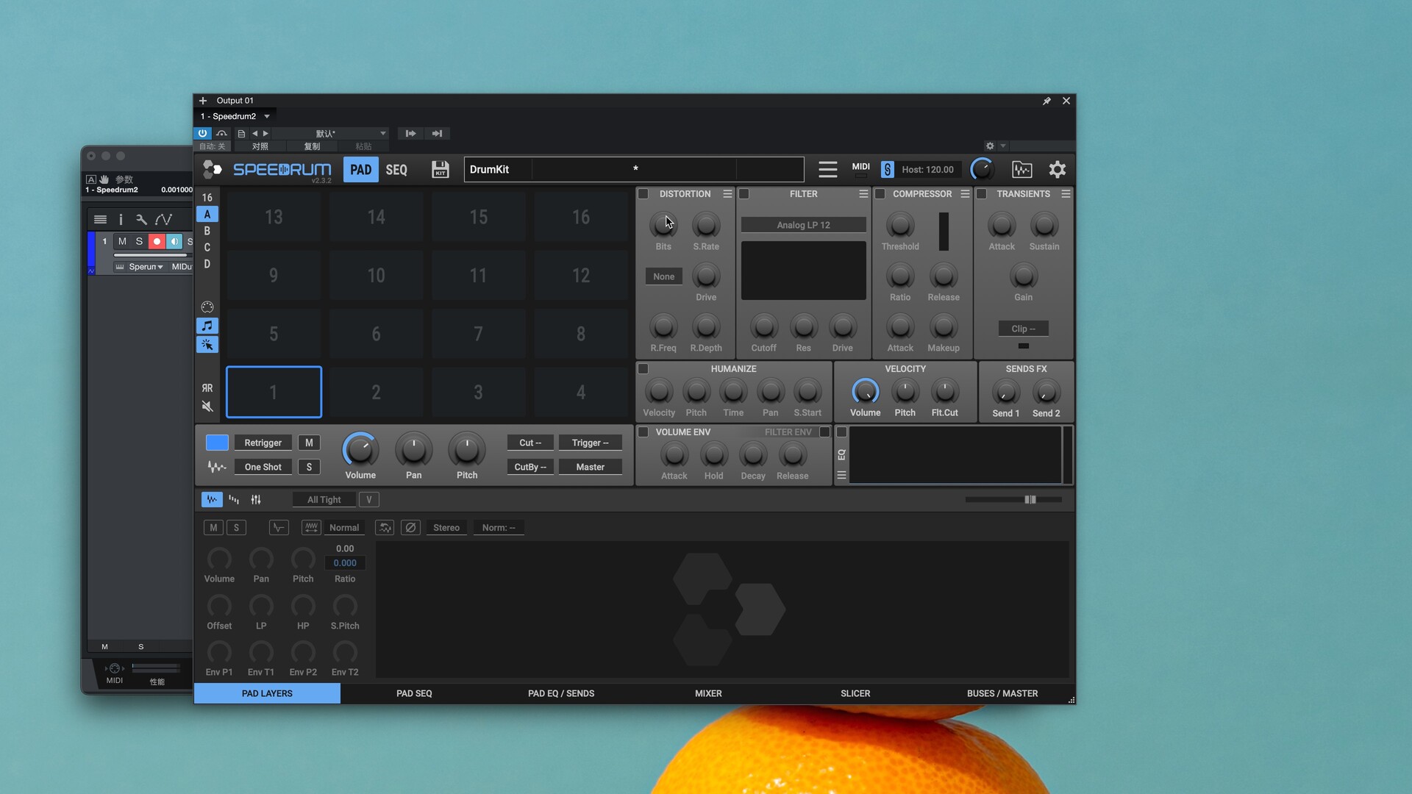Open Speedrum settings gear
The image size is (1412, 794).
tap(1057, 170)
